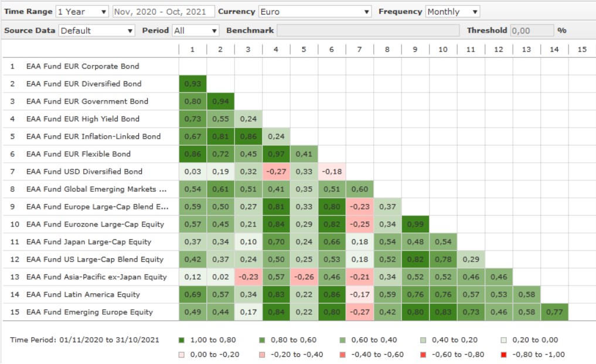Open the Source Data dropdown
Screen dimensions: 596x364
pos(97,30)
